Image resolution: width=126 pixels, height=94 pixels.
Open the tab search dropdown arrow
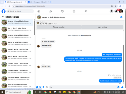pos(2,2)
